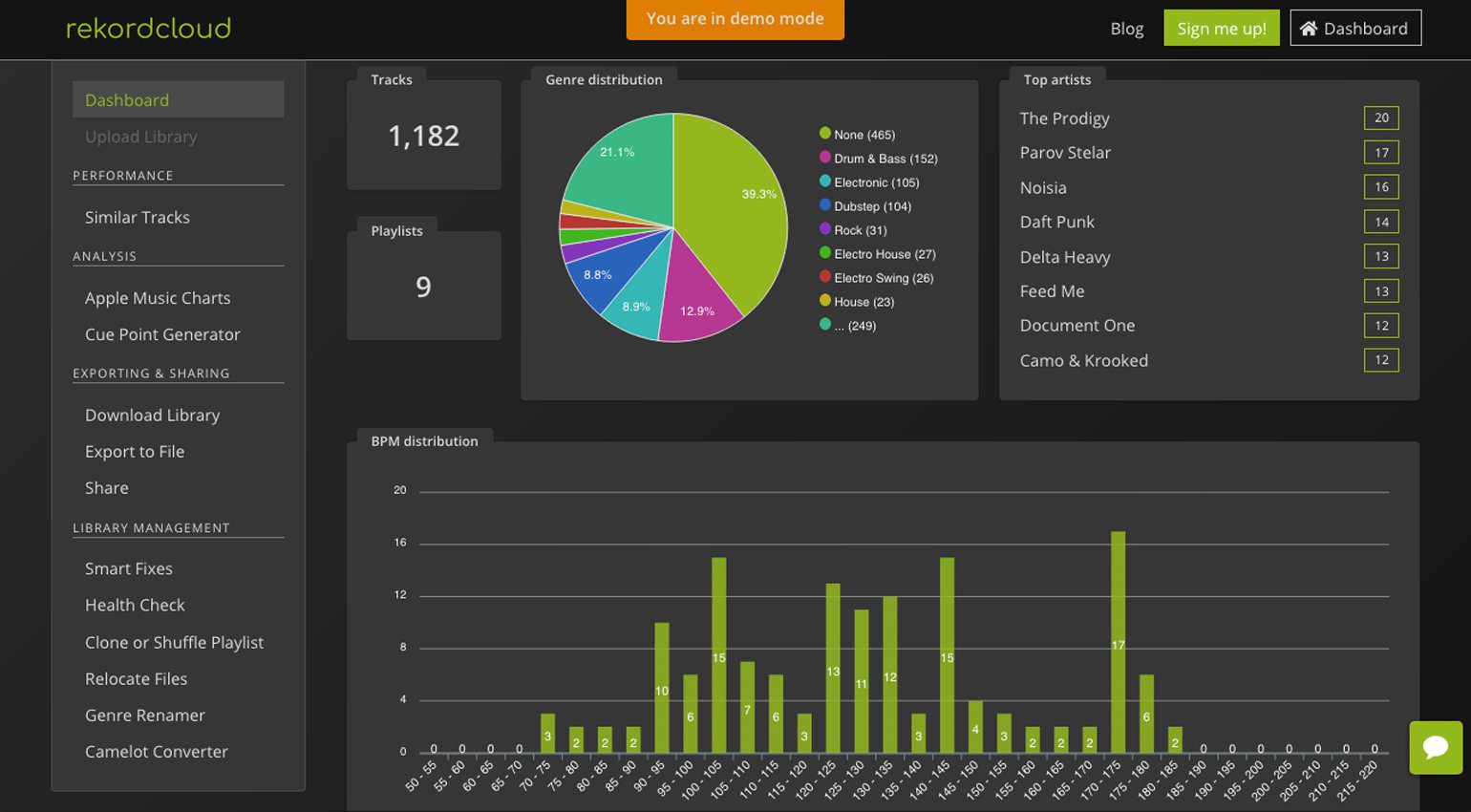
Task: Click the 175 - 180 BPM bar
Action: (1147, 713)
